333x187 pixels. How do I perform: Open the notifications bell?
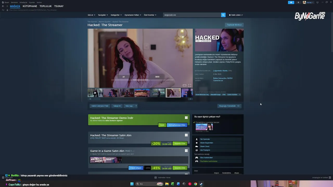click(x=298, y=2)
